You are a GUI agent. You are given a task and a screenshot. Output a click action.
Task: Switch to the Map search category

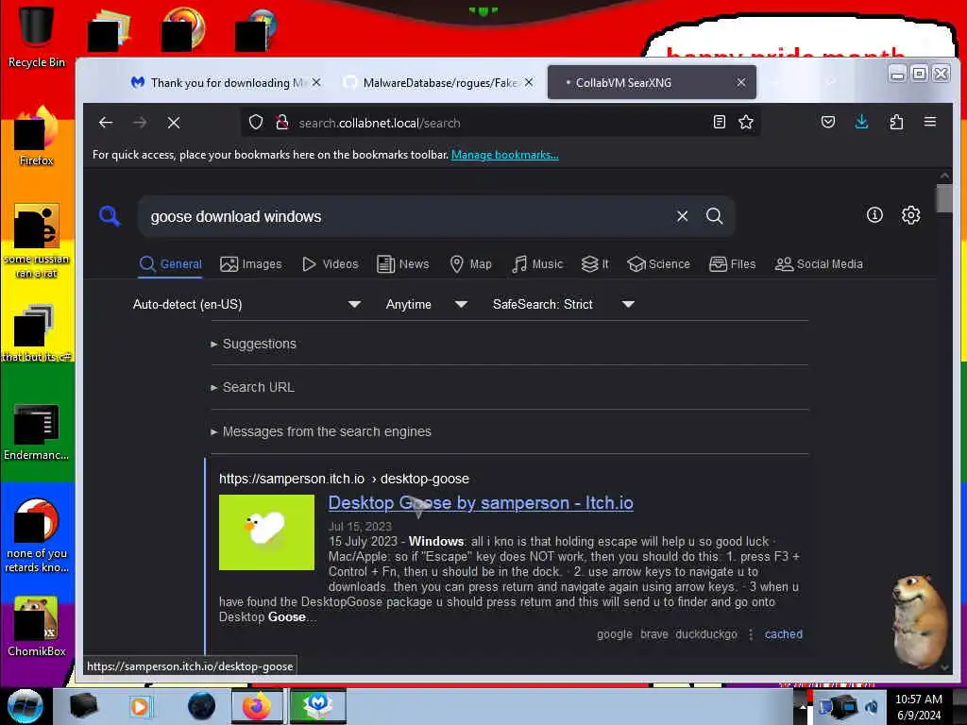(x=470, y=264)
